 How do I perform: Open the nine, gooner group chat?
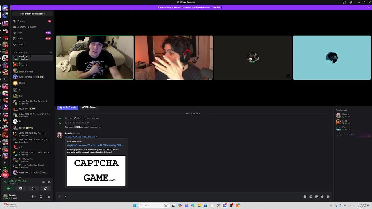pyautogui.click(x=32, y=115)
